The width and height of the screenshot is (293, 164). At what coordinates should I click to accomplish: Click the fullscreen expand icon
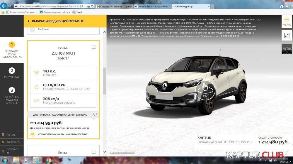[x=287, y=35]
